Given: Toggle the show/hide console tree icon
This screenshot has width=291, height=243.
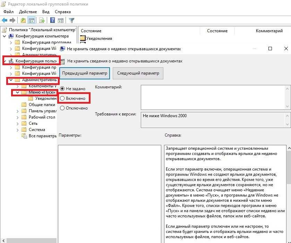Looking at the screenshot, I should pyautogui.click(x=32, y=20).
